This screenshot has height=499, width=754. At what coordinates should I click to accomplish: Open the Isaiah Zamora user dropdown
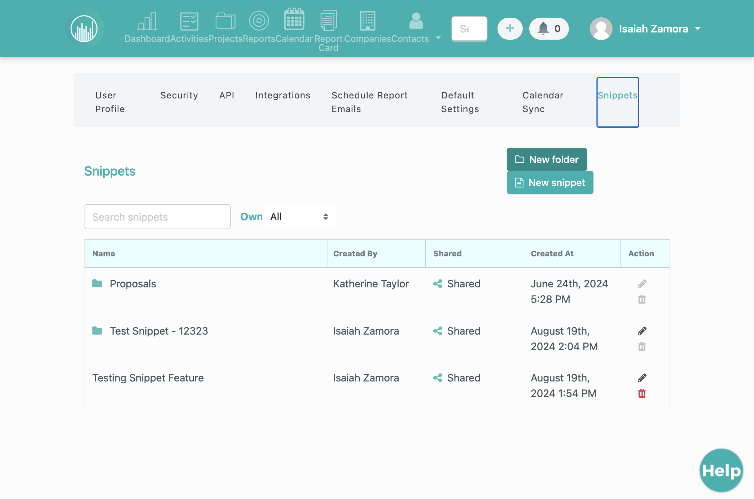659,28
